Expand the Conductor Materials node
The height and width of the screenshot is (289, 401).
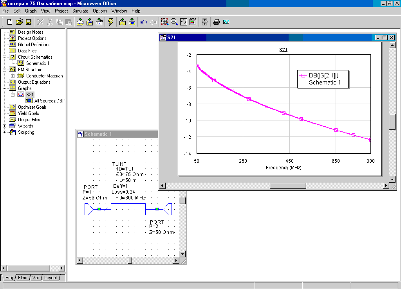(13, 76)
